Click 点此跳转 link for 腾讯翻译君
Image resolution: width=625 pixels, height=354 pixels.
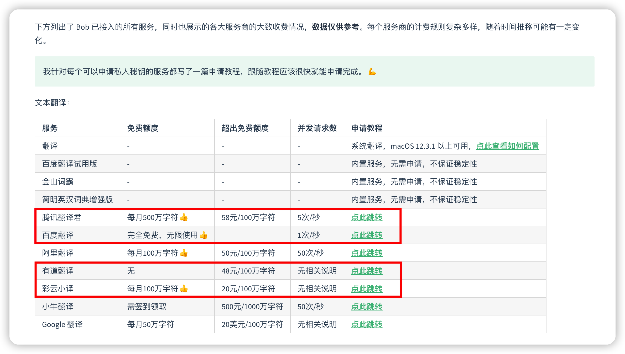pyautogui.click(x=367, y=217)
